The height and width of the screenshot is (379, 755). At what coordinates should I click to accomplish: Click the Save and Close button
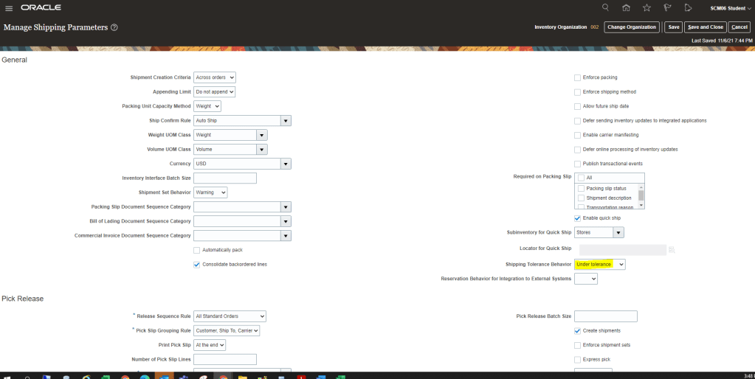705,27
